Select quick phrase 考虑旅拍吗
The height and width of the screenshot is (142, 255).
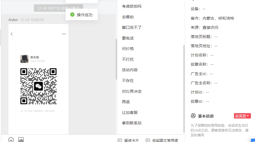pos(132,6)
